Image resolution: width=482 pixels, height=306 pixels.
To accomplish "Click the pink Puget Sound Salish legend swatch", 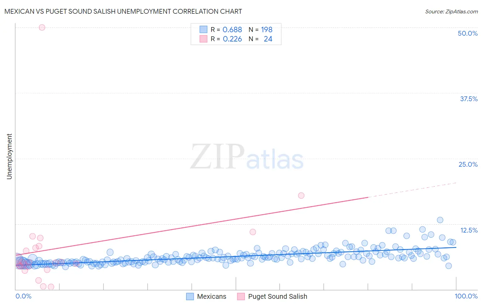I will pyautogui.click(x=241, y=296).
